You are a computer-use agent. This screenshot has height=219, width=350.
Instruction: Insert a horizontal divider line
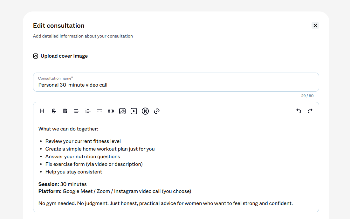point(99,111)
